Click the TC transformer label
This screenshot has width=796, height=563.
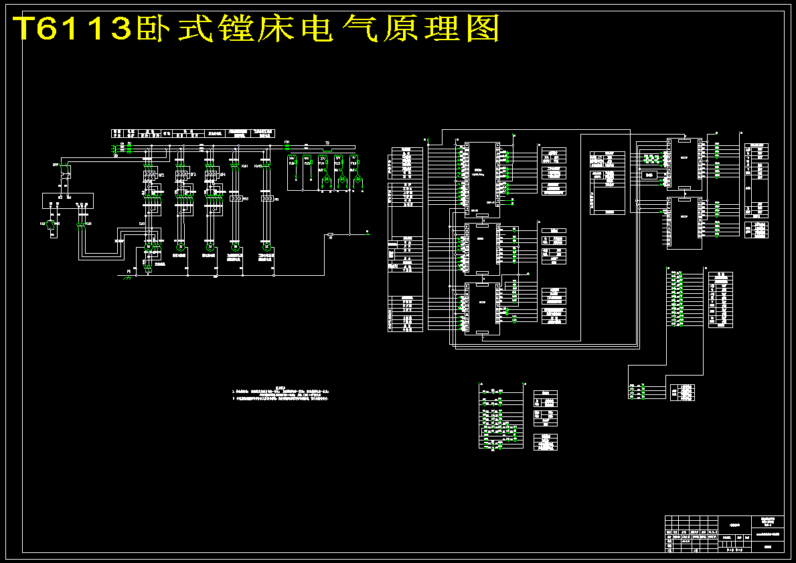pos(327,143)
